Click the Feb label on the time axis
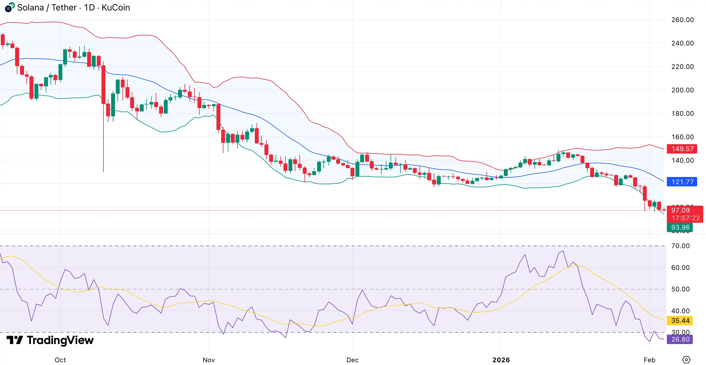This screenshot has height=365, width=706. coord(649,360)
